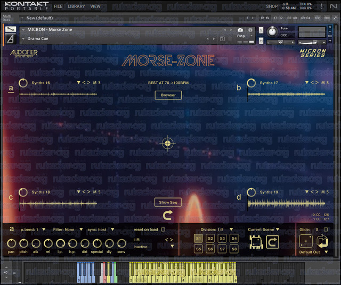
Task: Solo layer Synths 16
Action: (100, 83)
